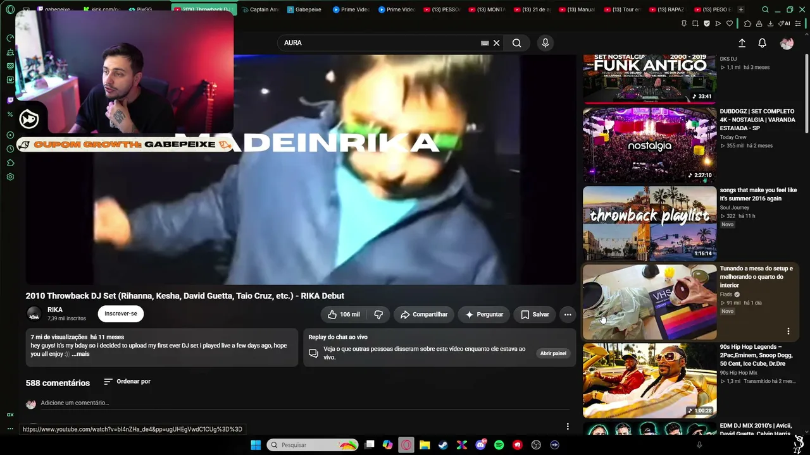Image resolution: width=810 pixels, height=455 pixels.
Task: Open the options menu for the first comment
Action: pyautogui.click(x=568, y=427)
